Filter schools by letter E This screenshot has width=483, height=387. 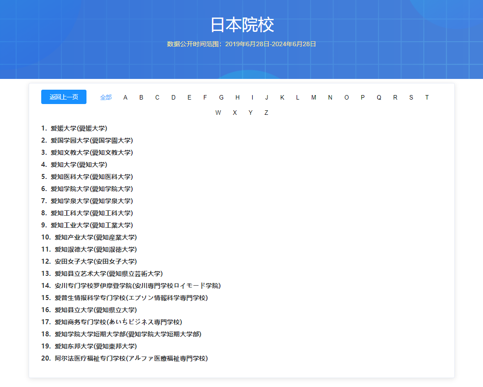coord(190,97)
